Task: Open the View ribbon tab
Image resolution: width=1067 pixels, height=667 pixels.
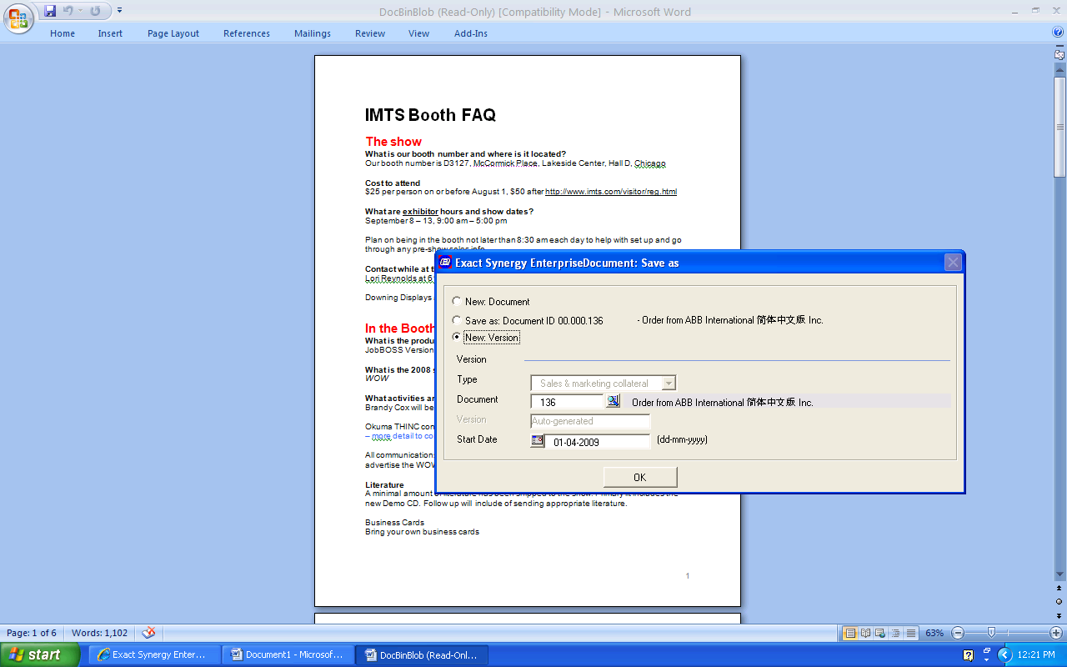Action: tap(419, 33)
